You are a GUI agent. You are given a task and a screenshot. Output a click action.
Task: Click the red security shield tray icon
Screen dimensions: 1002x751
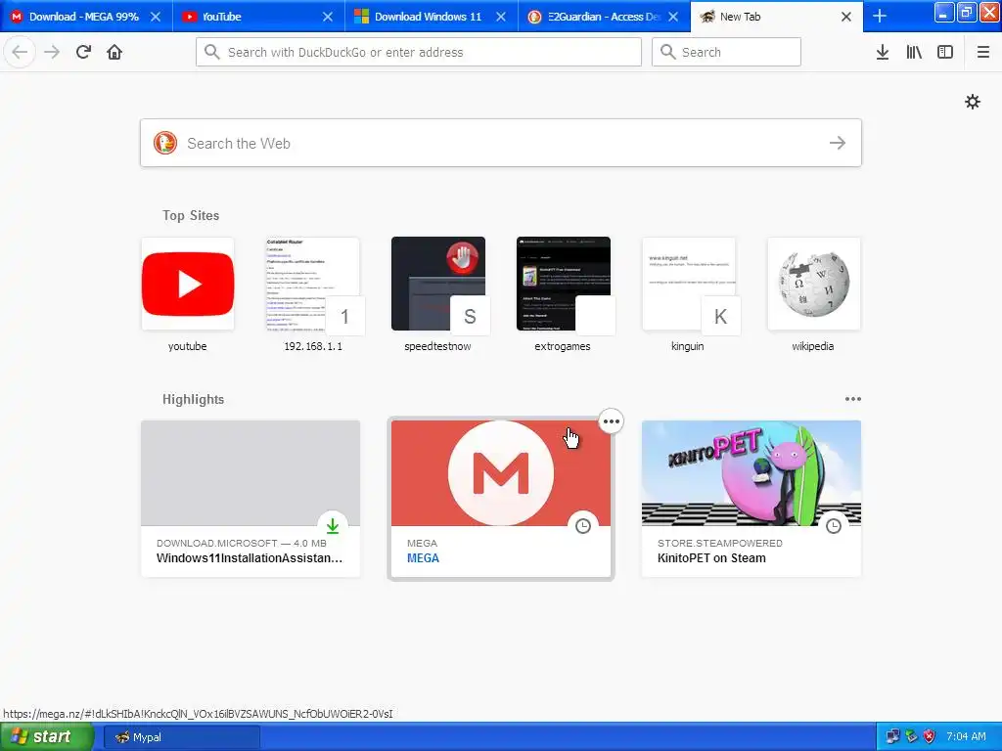(x=930, y=737)
